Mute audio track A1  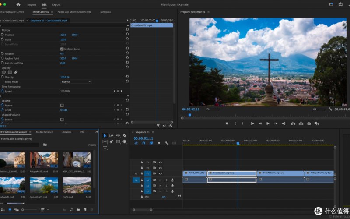click(x=160, y=180)
